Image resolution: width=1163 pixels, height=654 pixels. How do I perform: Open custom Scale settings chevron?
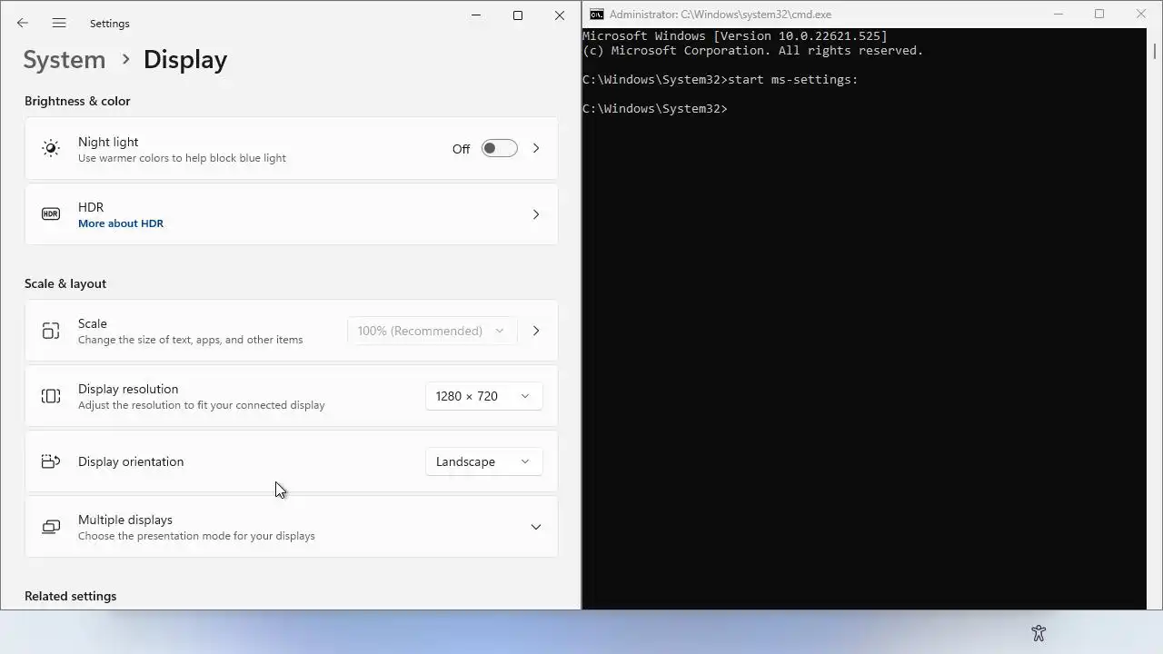[536, 331]
